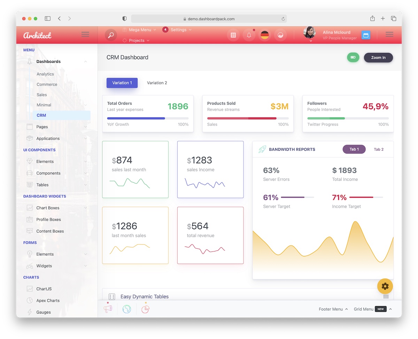
Task: Open Commerce dashboard in sidebar
Action: pyautogui.click(x=47, y=84)
